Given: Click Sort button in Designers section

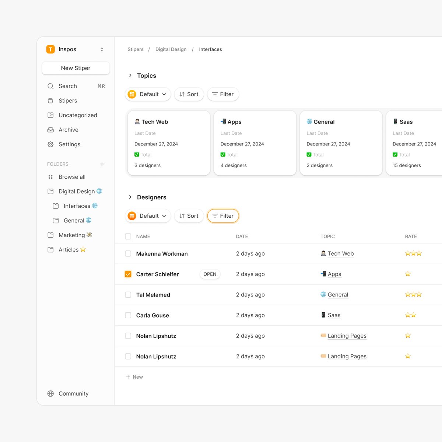Looking at the screenshot, I should [x=189, y=216].
